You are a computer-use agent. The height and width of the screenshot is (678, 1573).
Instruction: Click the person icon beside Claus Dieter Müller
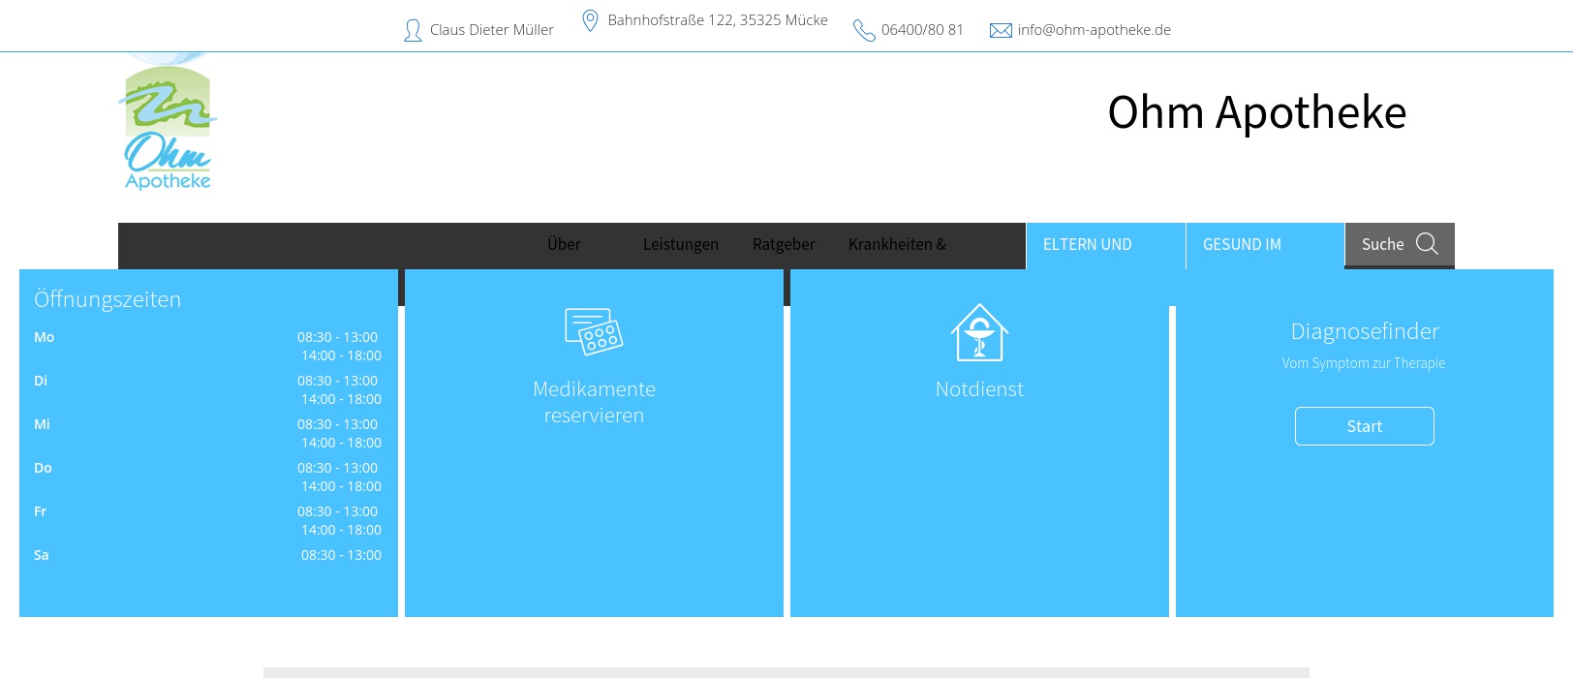click(413, 31)
